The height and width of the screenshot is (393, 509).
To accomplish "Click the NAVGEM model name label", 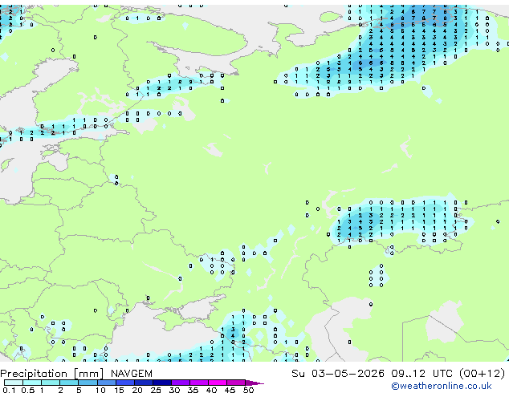I will [x=132, y=374].
